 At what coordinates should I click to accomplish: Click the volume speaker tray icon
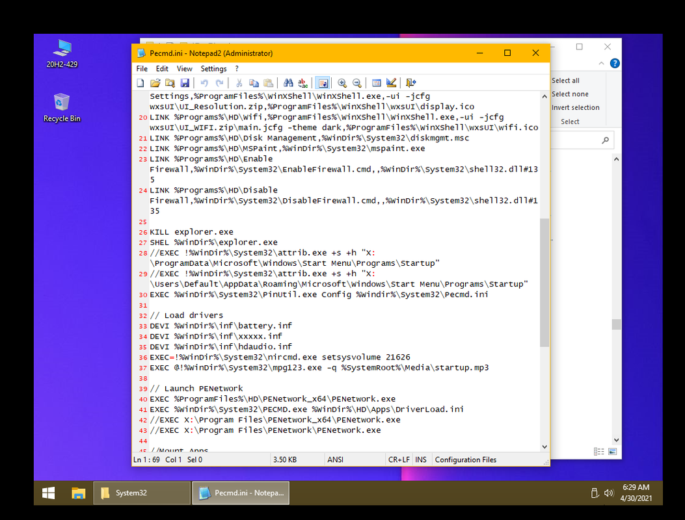point(608,493)
